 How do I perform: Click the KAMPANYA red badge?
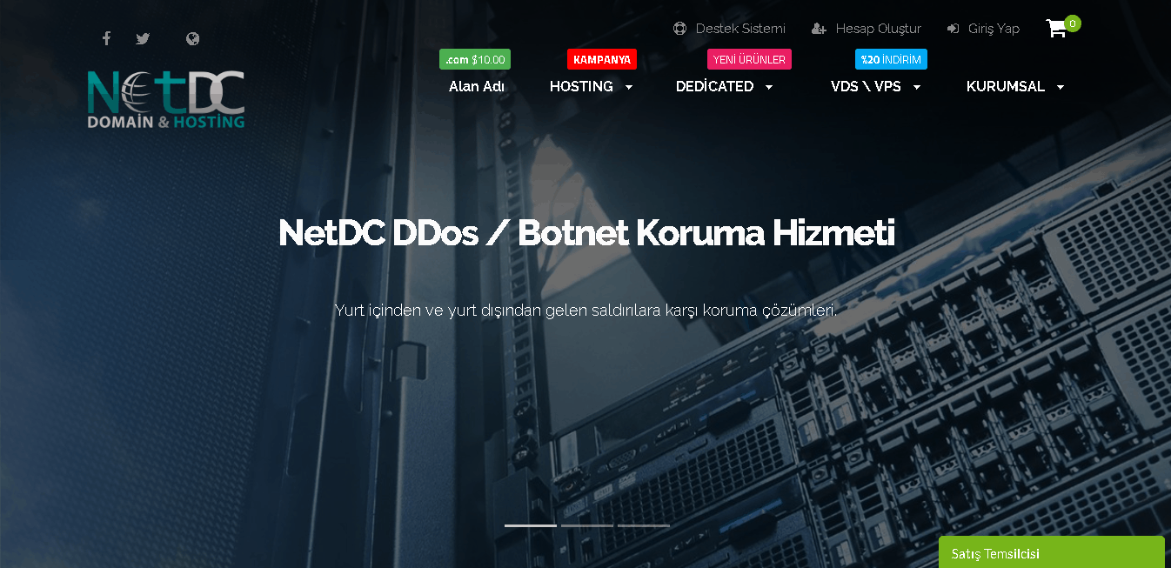pos(602,59)
